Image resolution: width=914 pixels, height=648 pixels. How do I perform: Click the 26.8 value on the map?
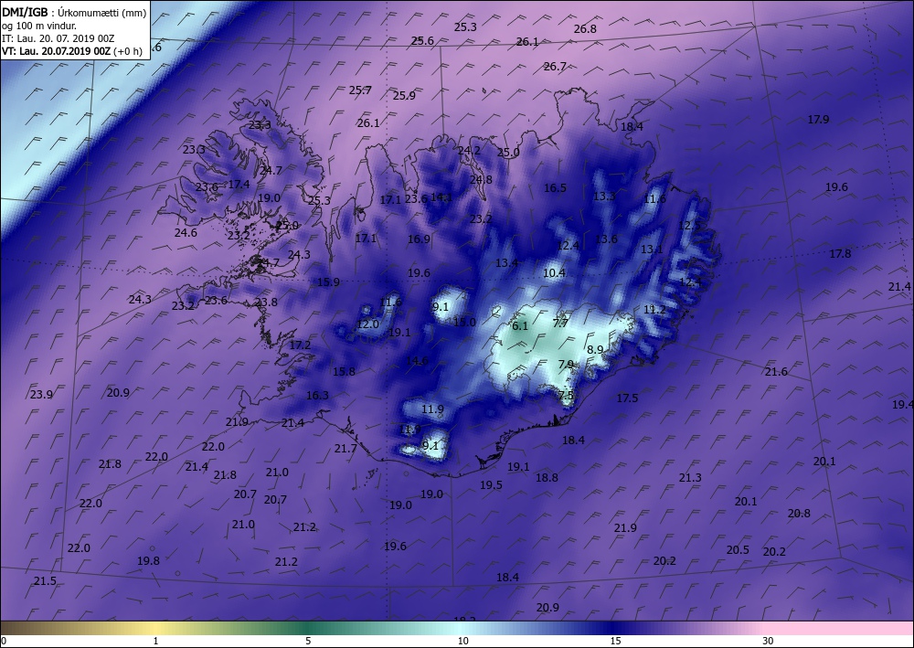pos(585,28)
